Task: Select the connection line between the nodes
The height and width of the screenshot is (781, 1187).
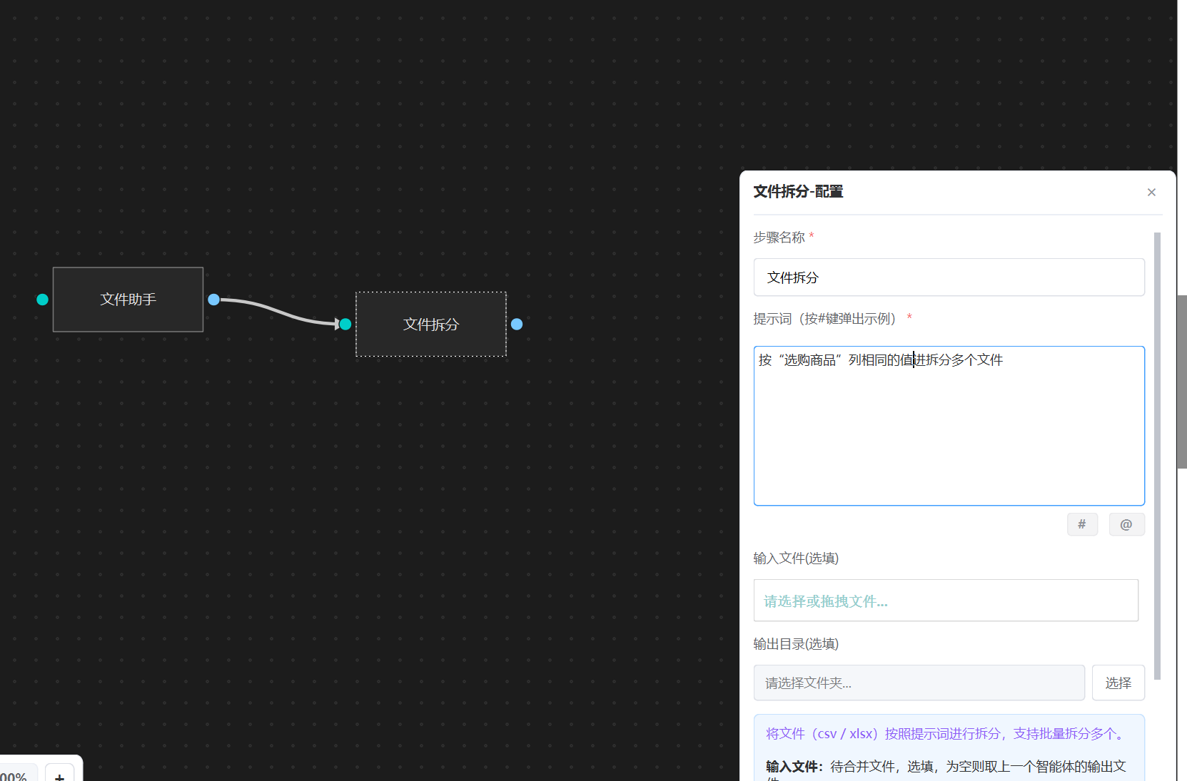Action: (x=278, y=311)
